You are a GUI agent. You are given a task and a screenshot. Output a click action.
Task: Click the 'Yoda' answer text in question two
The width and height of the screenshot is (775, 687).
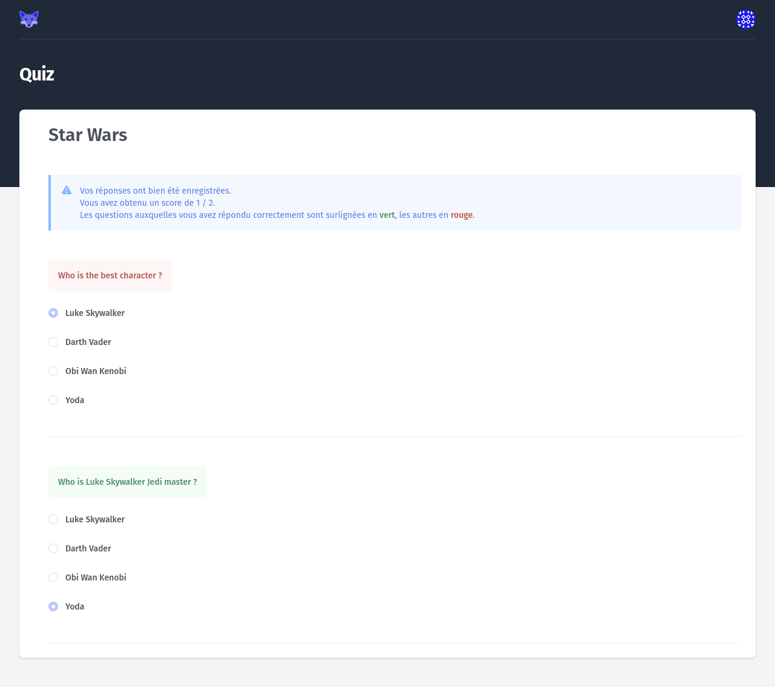click(74, 606)
